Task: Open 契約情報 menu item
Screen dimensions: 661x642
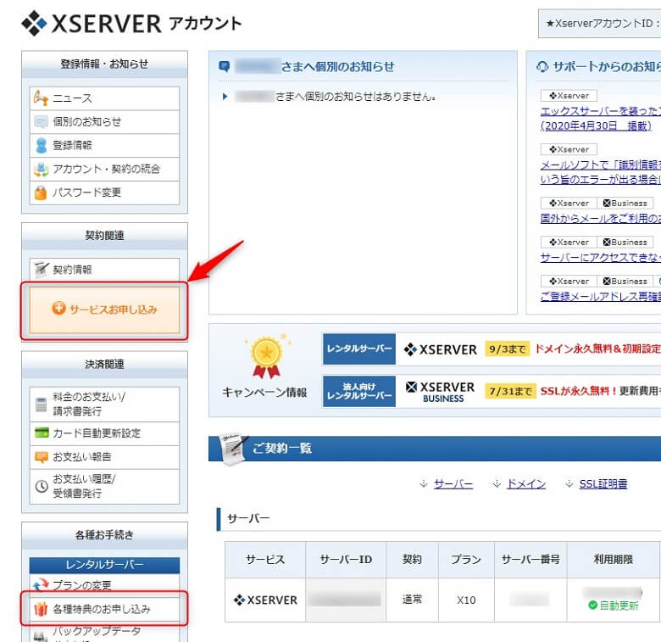Action: [104, 270]
